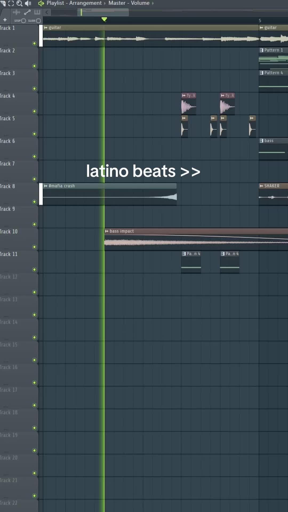Click the green playlist speaker icon
This screenshot has height=512, width=288.
click(41, 3)
